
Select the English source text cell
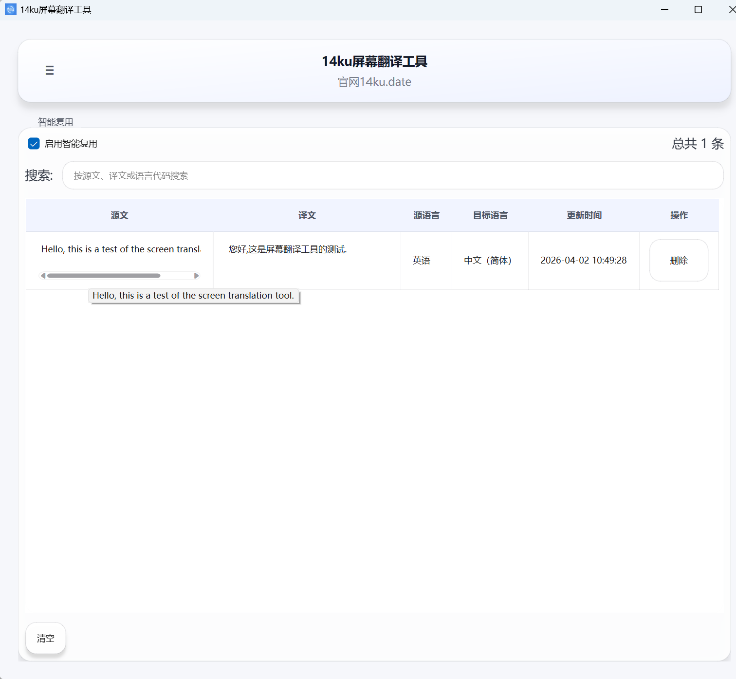[x=119, y=249]
